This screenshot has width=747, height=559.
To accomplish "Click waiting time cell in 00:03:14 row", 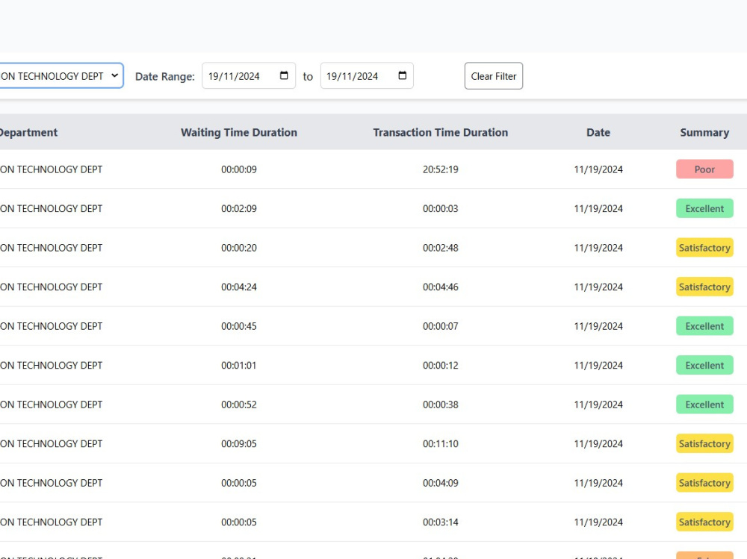I will (x=239, y=522).
